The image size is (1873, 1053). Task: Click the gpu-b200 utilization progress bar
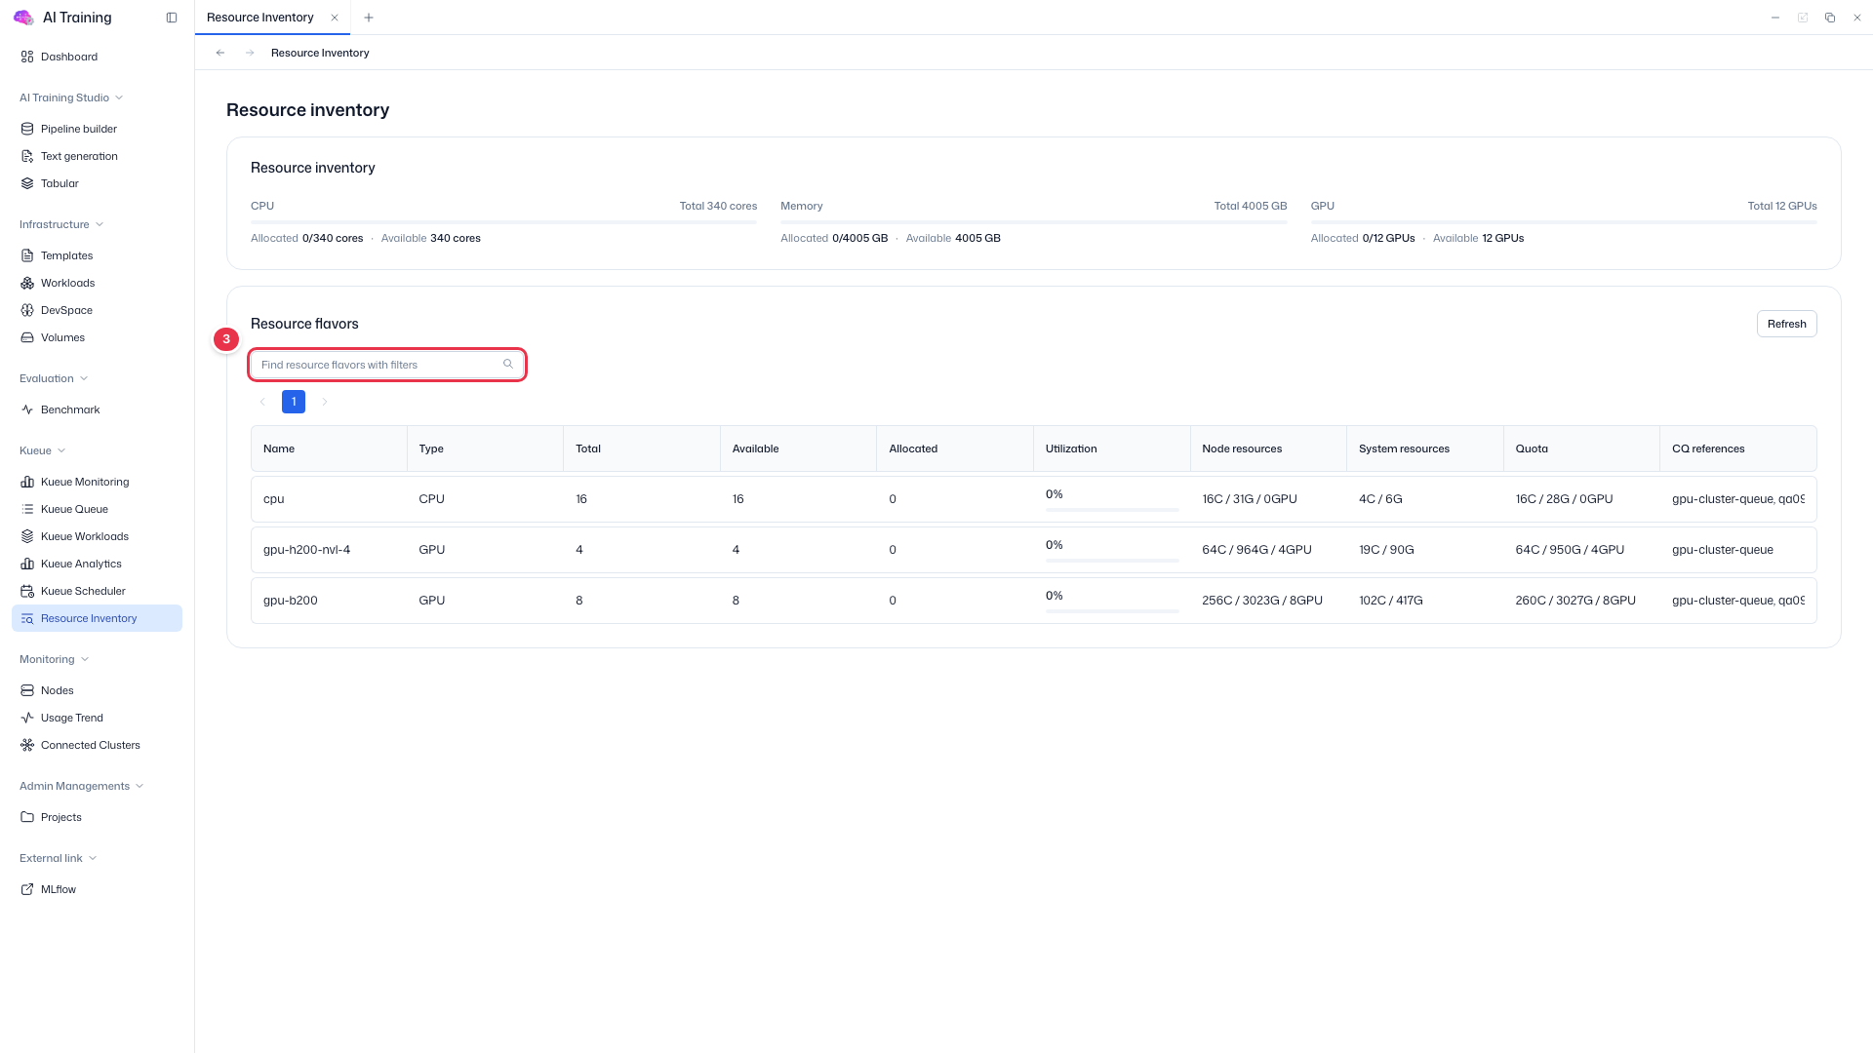(x=1111, y=611)
